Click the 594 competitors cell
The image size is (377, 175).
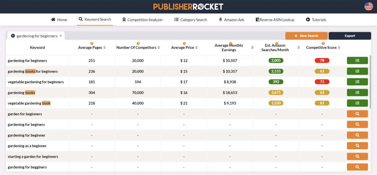138,82
